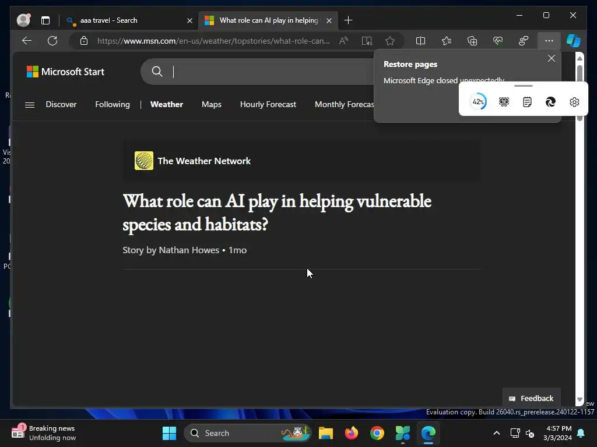Click the Microsoft Start logo
597x447 pixels.
(65, 72)
